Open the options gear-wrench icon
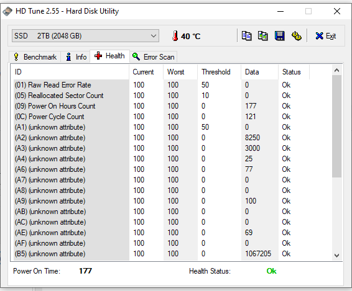Viewport: 352px width, 291px height. coord(296,36)
